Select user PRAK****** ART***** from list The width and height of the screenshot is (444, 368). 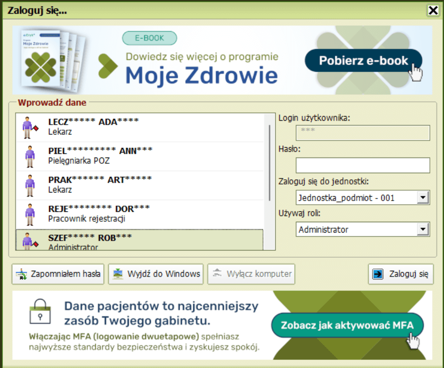140,186
